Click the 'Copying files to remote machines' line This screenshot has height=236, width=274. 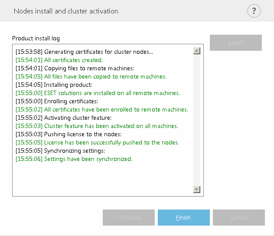point(75,69)
